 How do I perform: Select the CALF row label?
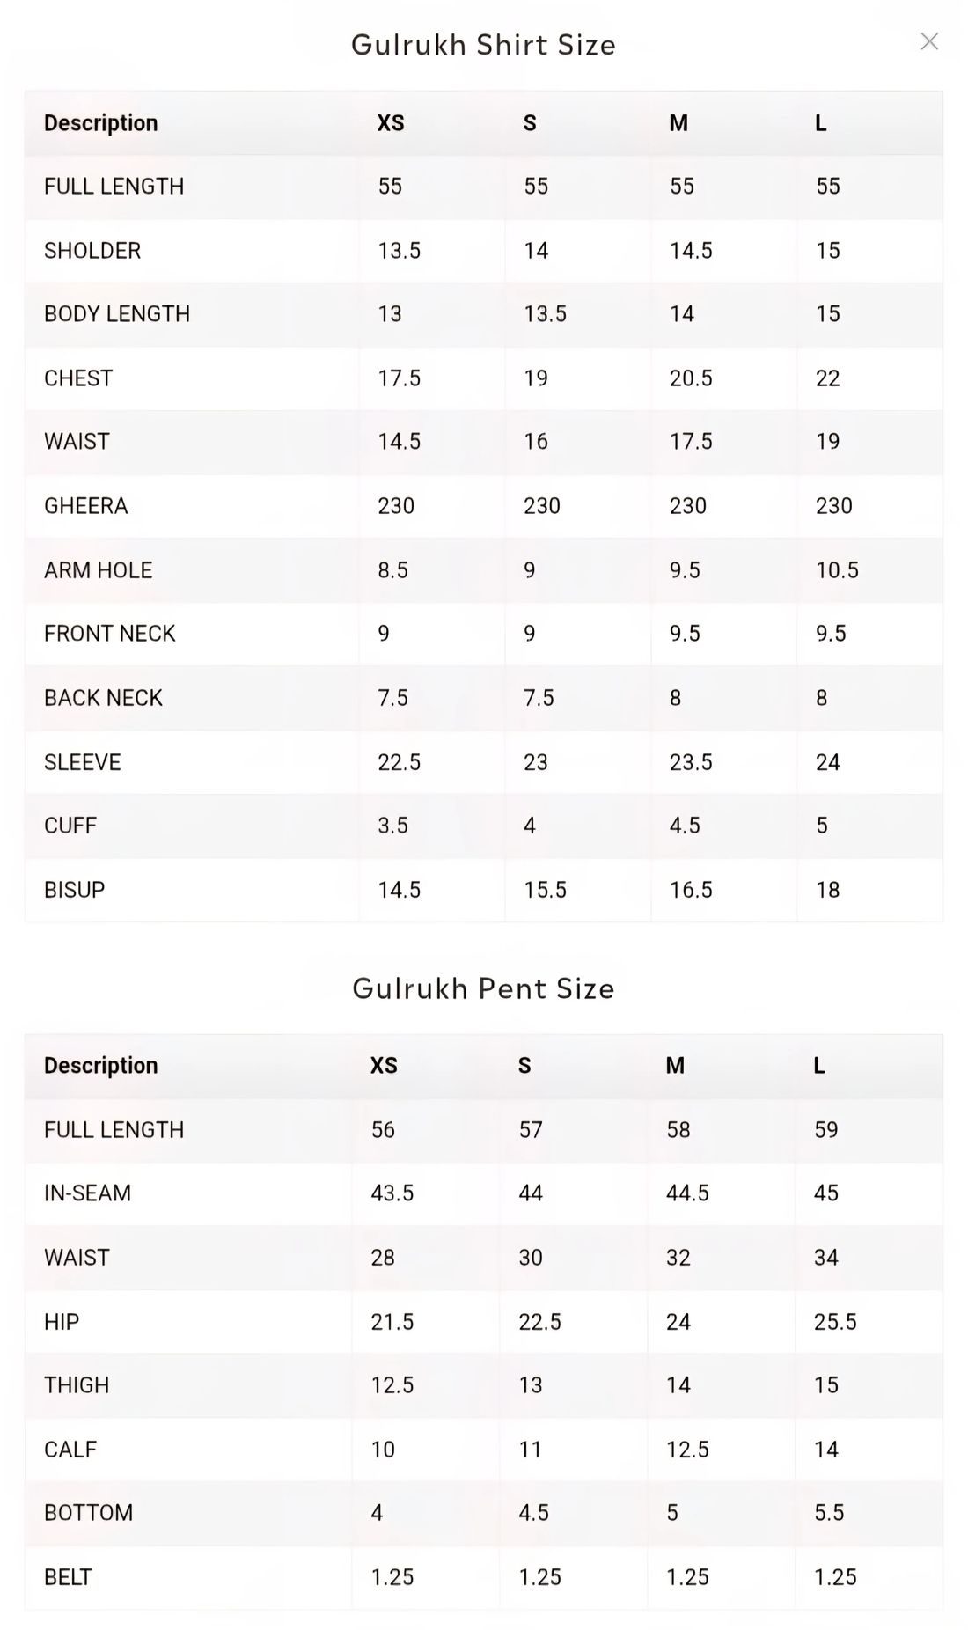point(70,1450)
